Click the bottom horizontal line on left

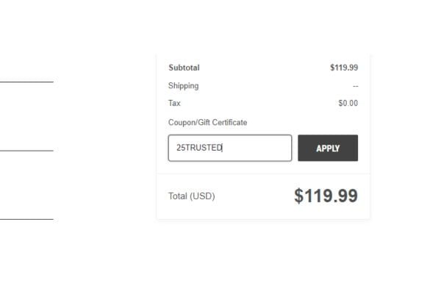[26, 219]
